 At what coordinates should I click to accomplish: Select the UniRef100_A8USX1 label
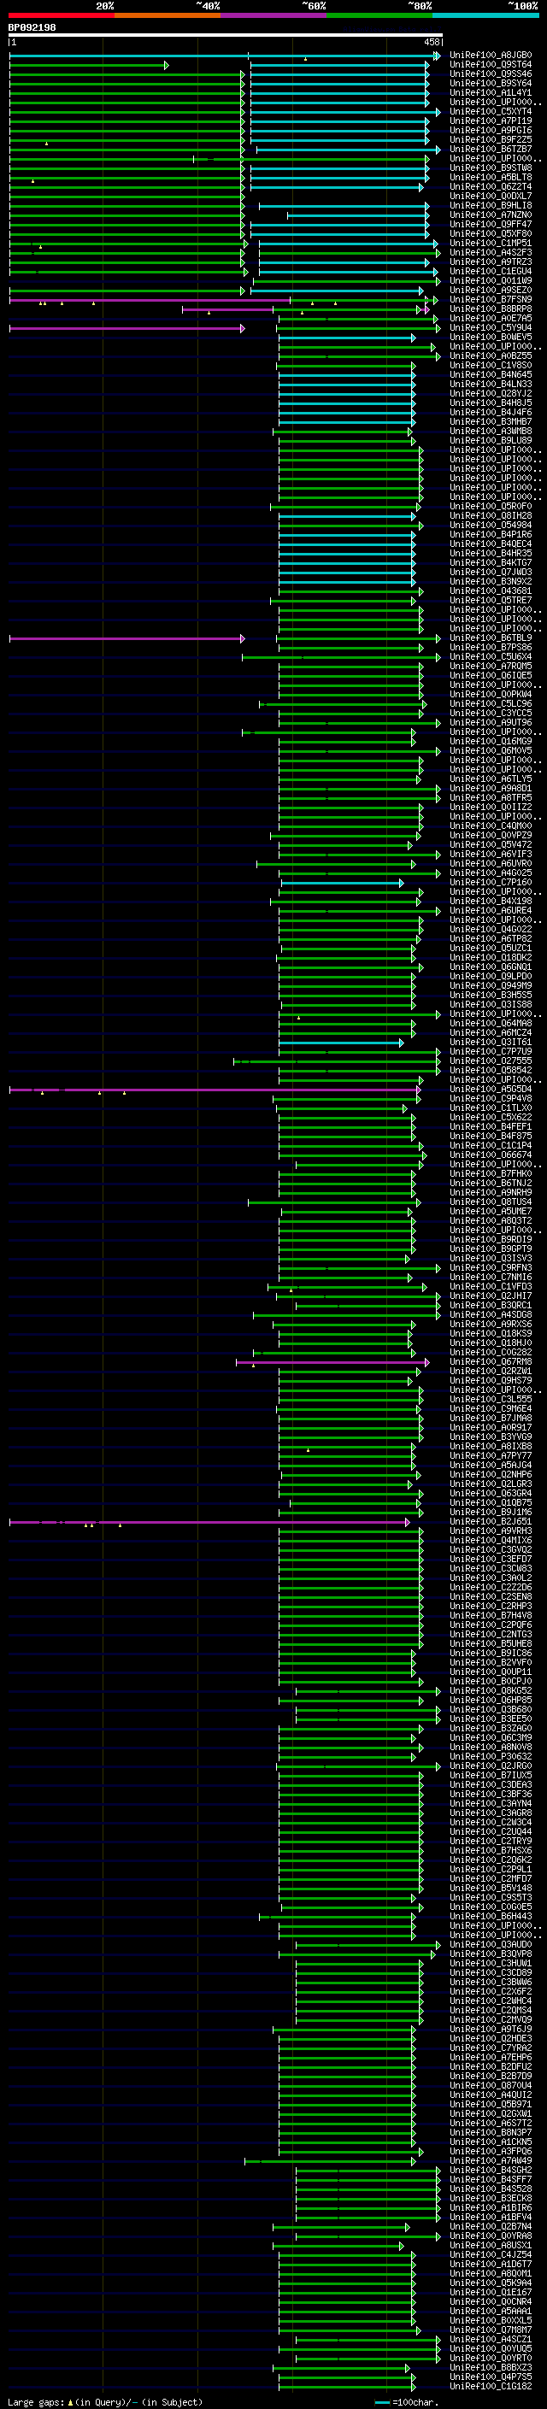491,2245
